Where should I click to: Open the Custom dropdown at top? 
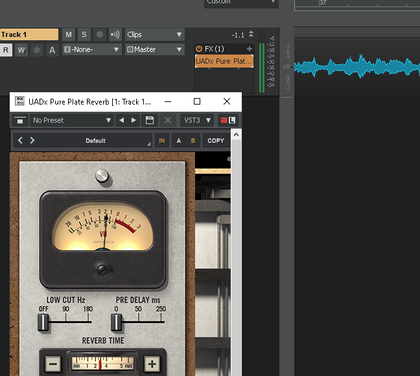coord(241,3)
